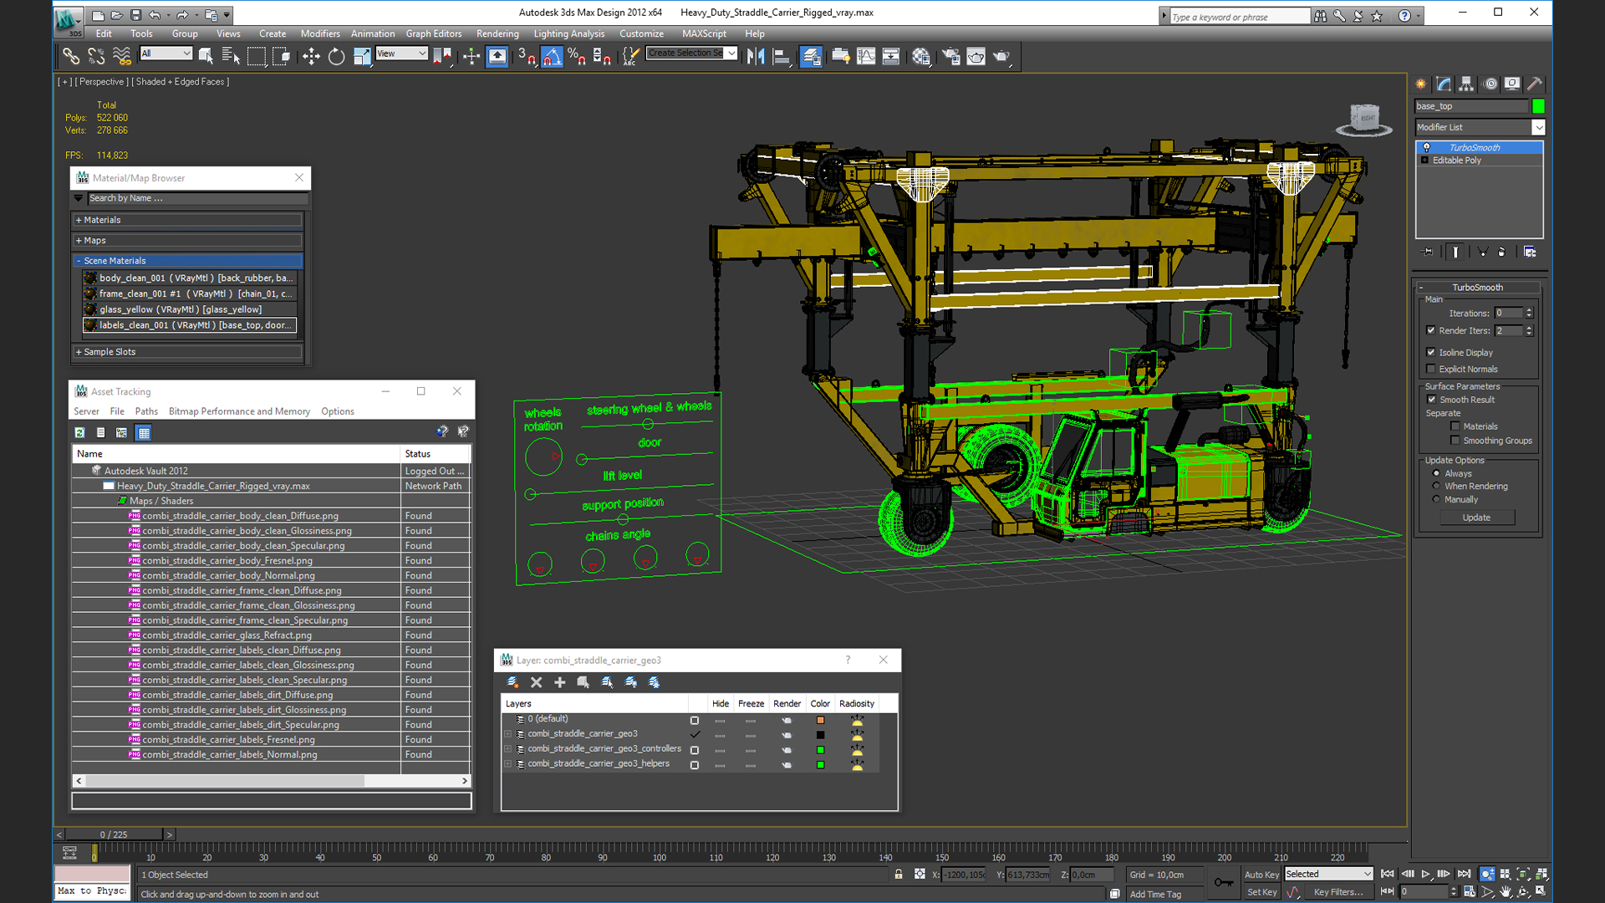Open Modifiers menu

pos(320,33)
